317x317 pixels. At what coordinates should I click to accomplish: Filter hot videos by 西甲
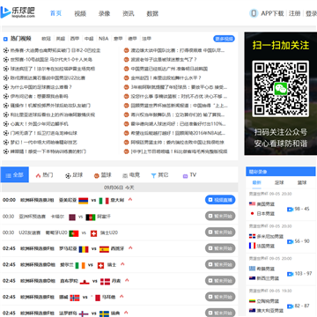click(75, 39)
